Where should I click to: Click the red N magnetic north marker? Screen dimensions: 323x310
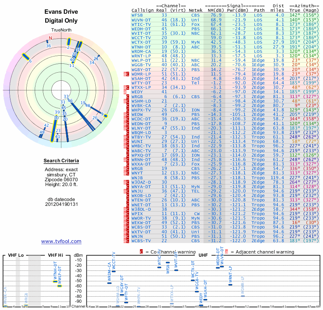[50, 38]
